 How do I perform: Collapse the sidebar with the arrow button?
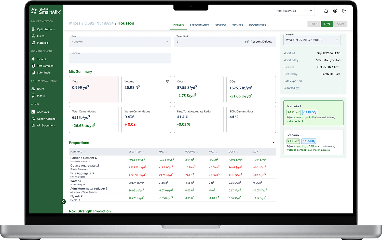click(x=63, y=202)
